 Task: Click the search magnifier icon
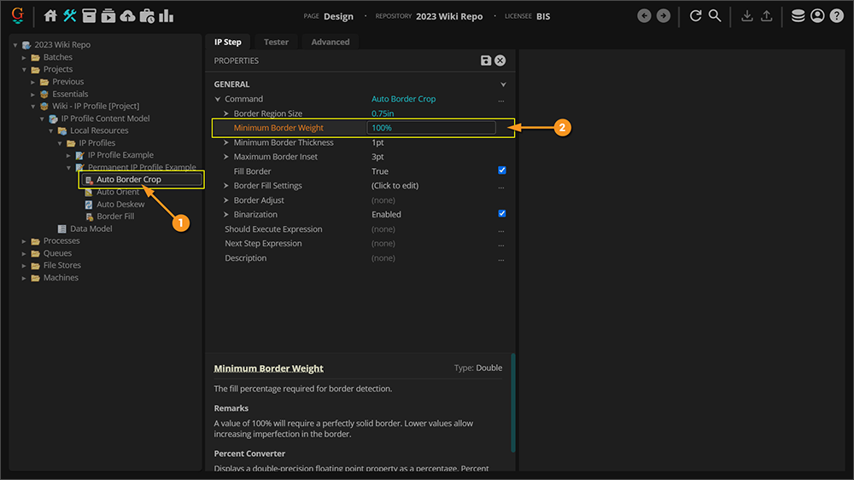715,16
